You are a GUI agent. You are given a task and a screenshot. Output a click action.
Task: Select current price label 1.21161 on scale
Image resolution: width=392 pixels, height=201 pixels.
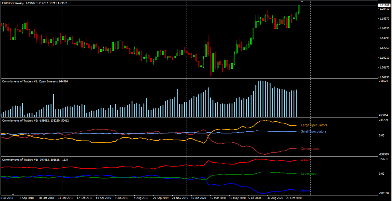tap(384, 5)
